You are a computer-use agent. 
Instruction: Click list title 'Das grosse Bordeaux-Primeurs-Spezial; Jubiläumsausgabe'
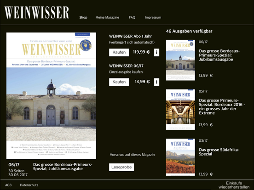click(x=219, y=55)
